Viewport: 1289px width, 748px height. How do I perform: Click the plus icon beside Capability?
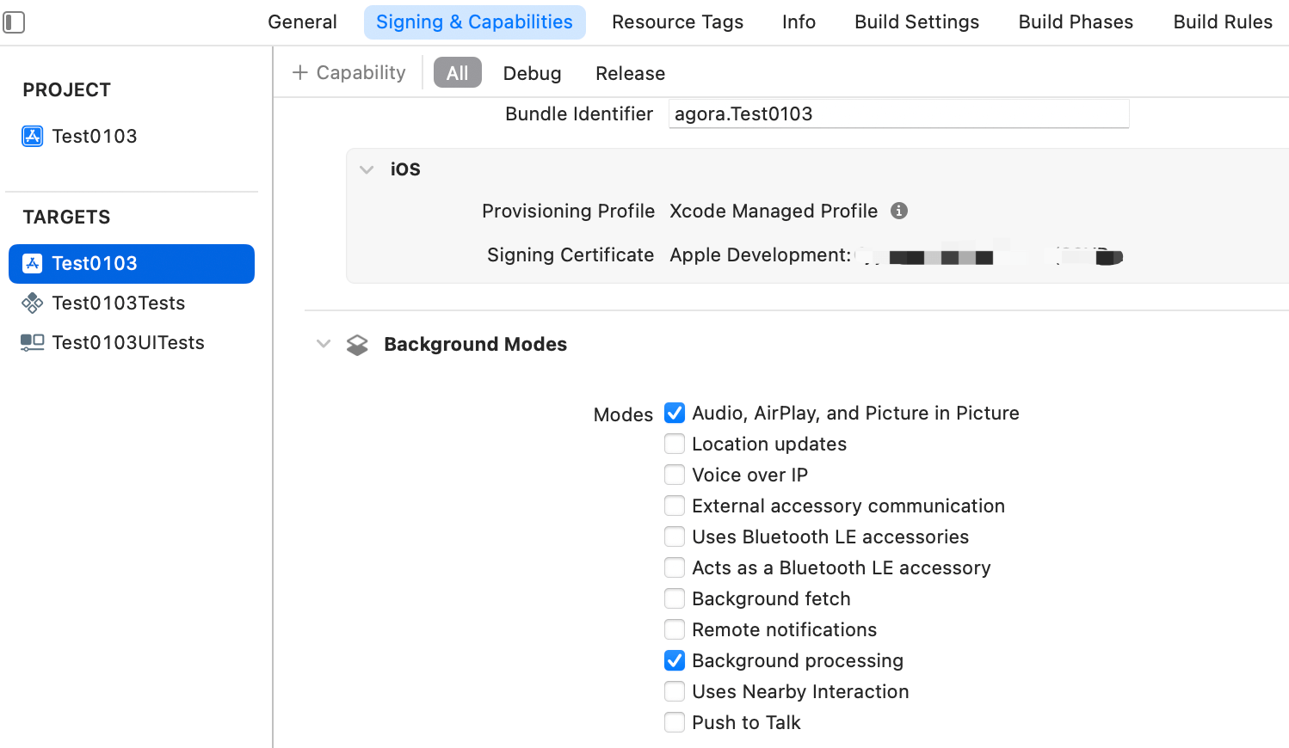(299, 72)
